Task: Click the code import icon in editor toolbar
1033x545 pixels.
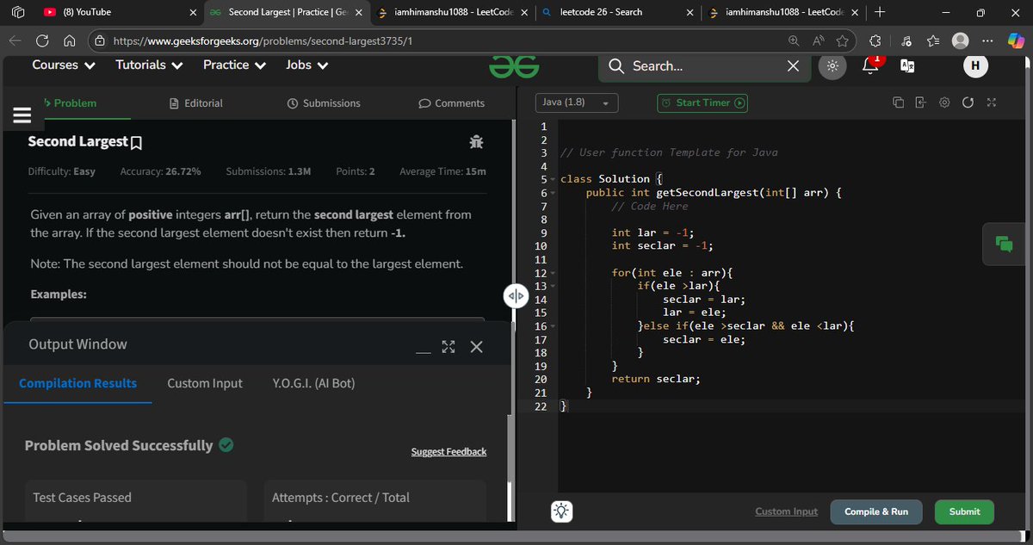Action: (920, 102)
